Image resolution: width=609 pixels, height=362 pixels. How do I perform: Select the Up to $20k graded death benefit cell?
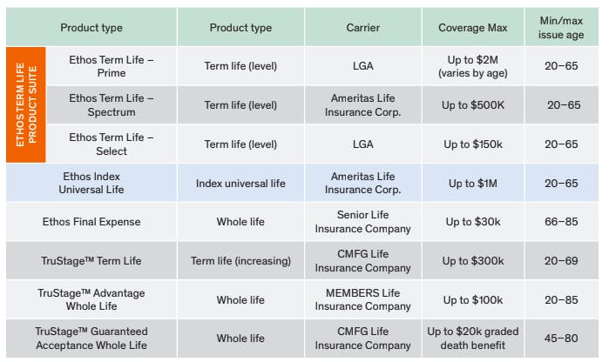coord(472,339)
